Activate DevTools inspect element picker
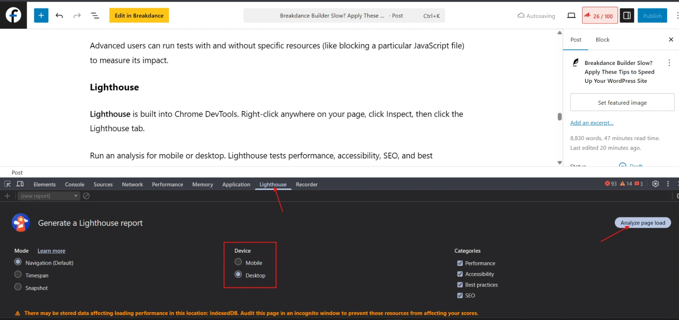679x320 pixels. coord(8,184)
